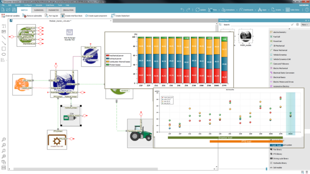Select Vehicle Dynamics iCAR library
310x174 pixels.
(x=282, y=59)
